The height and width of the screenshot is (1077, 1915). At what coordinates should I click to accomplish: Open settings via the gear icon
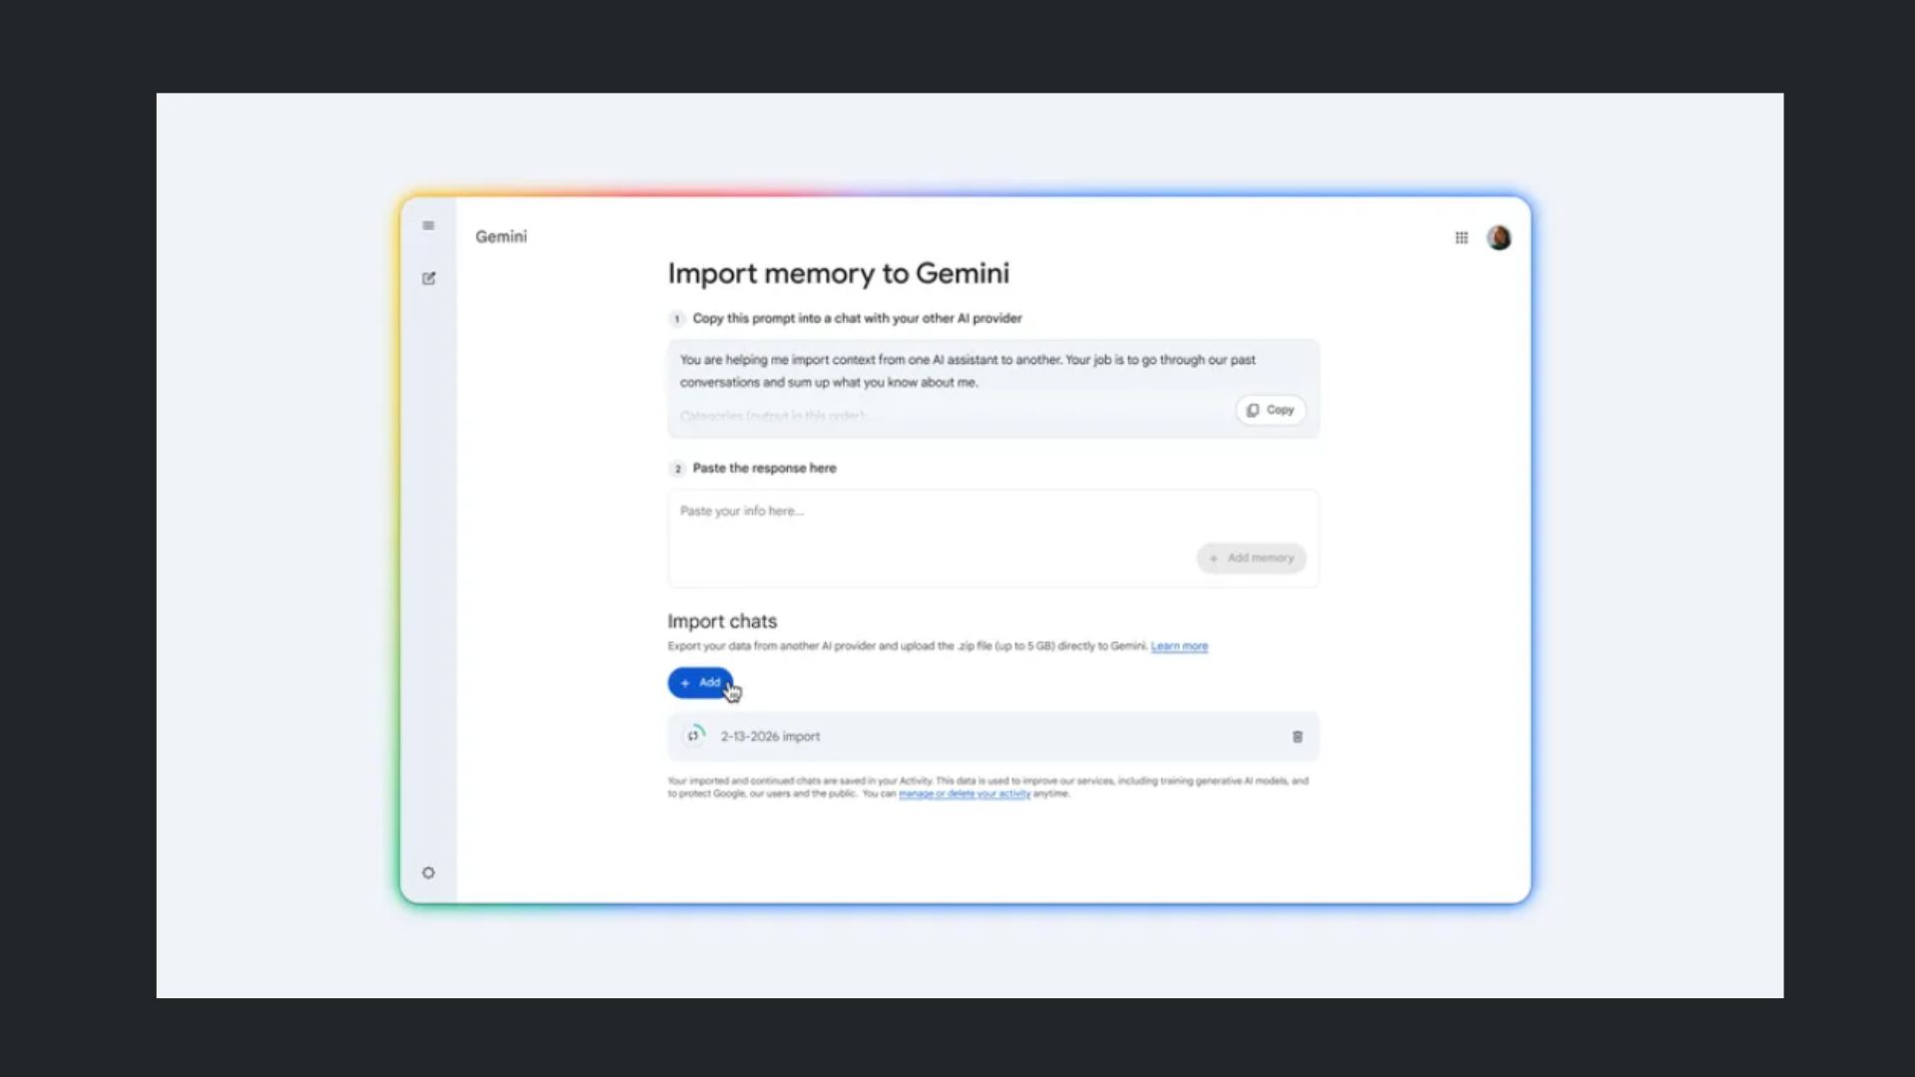point(429,873)
